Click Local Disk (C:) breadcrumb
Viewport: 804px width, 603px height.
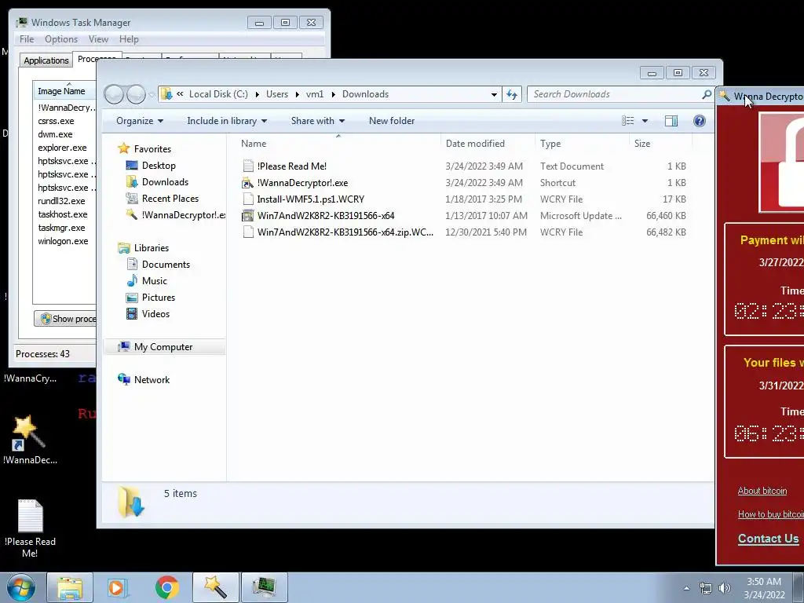click(x=218, y=94)
